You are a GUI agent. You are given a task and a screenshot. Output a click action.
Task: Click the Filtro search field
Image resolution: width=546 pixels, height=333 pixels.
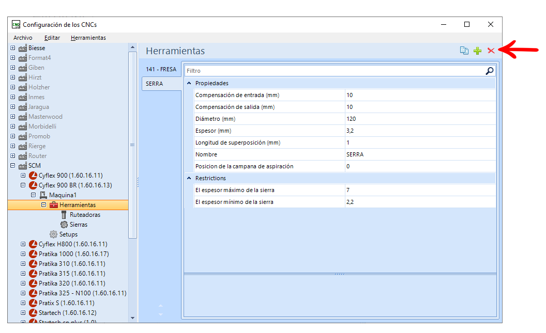pyautogui.click(x=335, y=71)
